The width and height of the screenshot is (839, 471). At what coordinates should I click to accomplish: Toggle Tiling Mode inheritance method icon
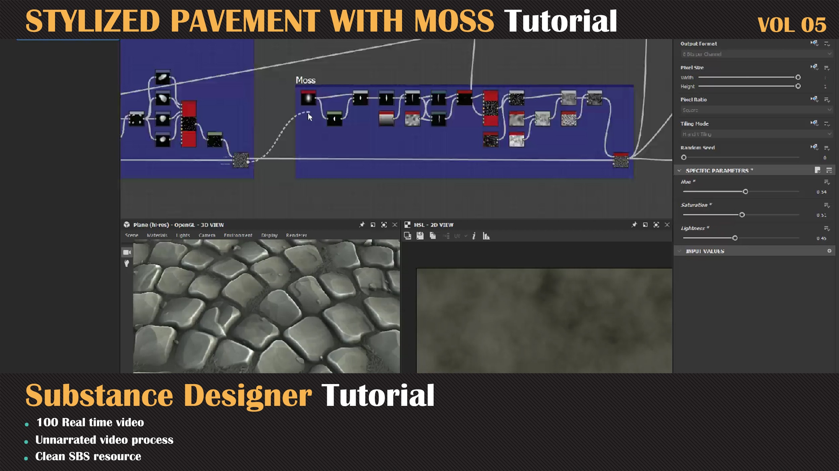point(814,123)
